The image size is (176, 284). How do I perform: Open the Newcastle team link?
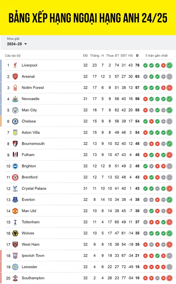coord(30,99)
